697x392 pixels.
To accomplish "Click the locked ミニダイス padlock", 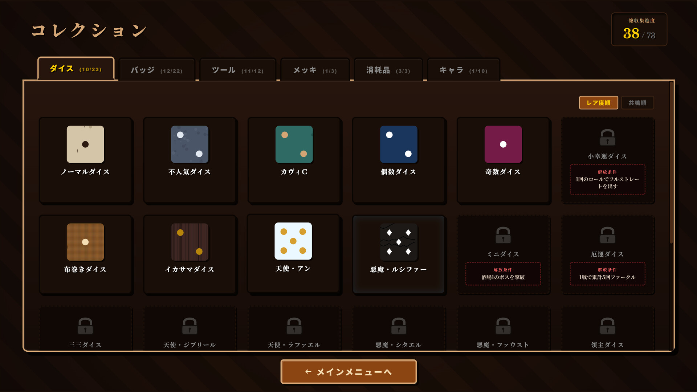I will coord(503,235).
